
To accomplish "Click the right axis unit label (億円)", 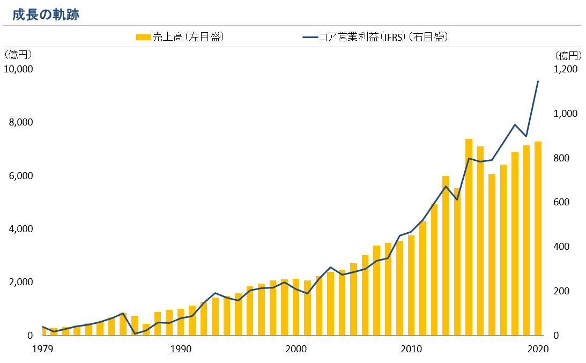I will click(568, 56).
